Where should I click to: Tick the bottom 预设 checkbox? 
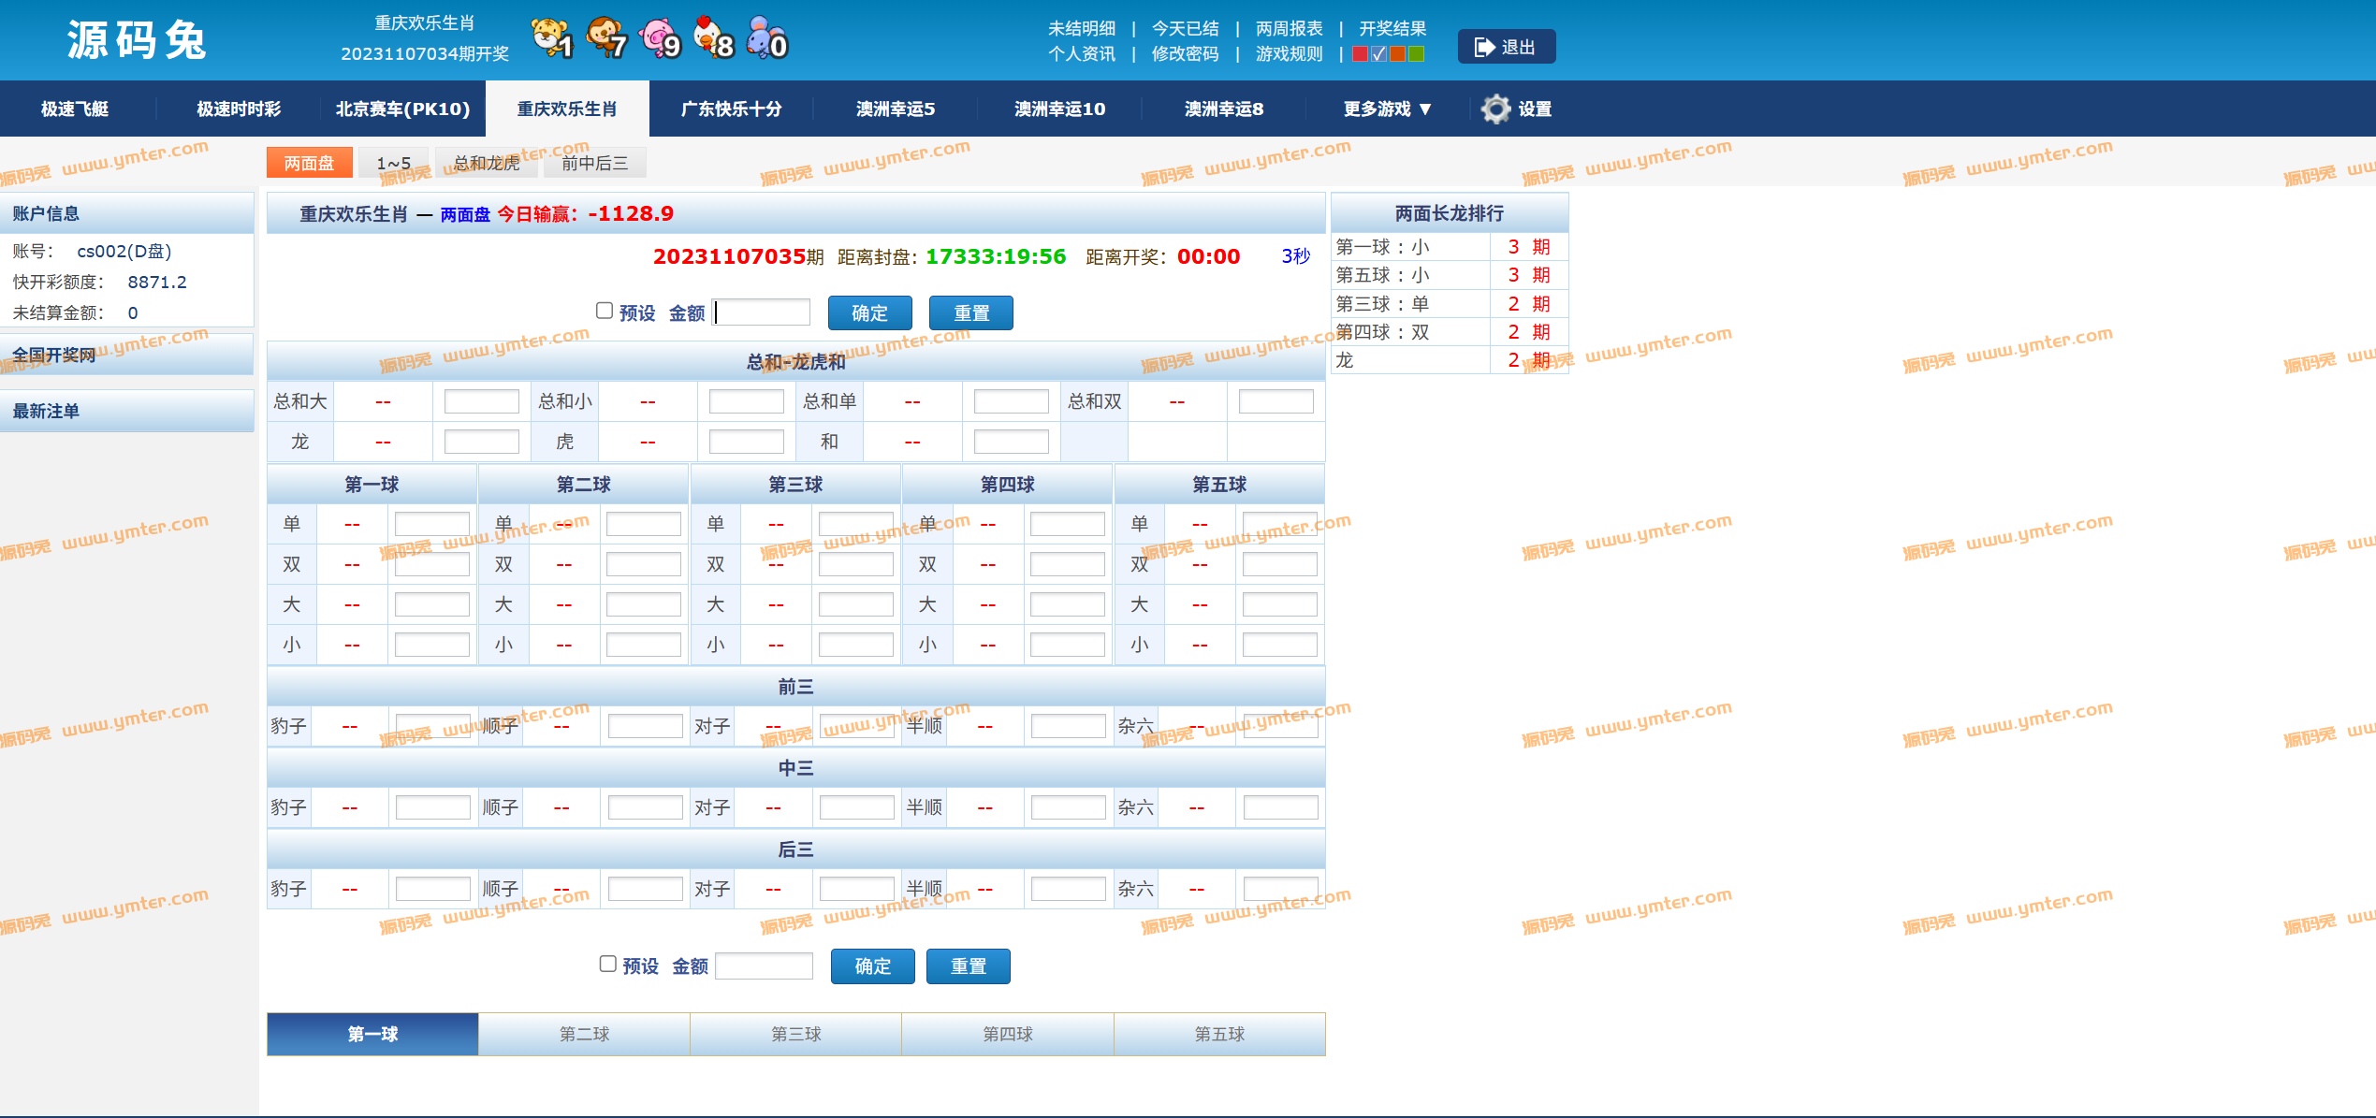607,964
